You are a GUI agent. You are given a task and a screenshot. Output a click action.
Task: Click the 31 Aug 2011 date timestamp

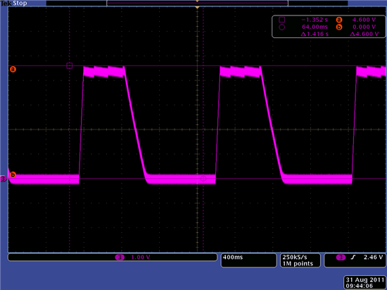[x=364, y=280]
